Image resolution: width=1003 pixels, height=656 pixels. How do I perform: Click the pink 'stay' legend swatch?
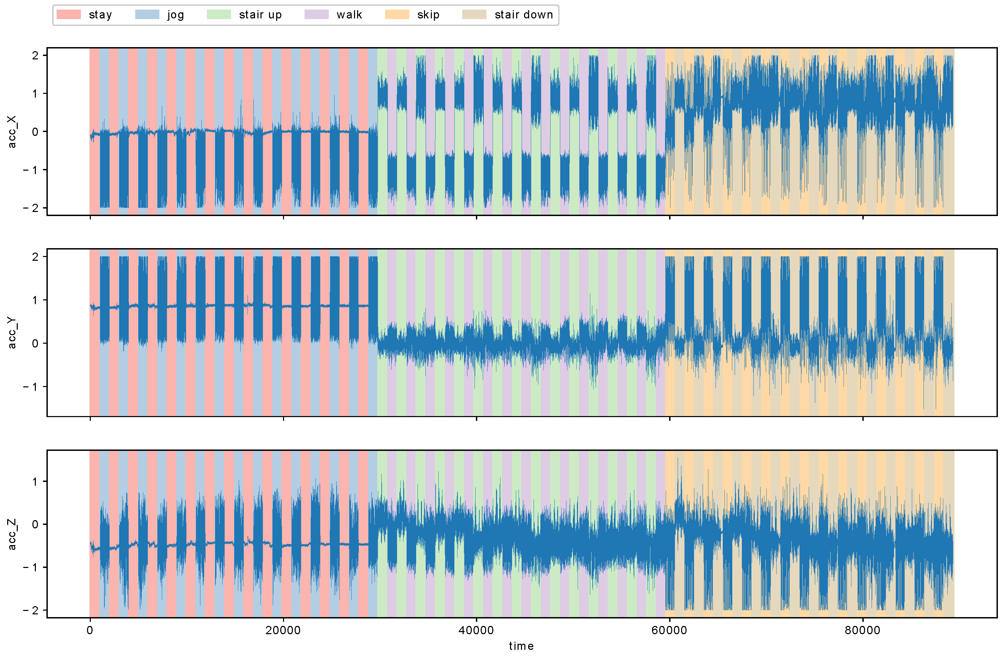click(x=68, y=15)
